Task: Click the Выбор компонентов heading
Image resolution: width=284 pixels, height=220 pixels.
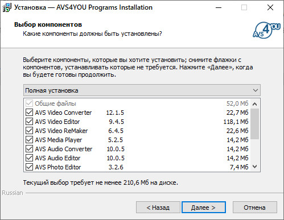Action: (48, 24)
